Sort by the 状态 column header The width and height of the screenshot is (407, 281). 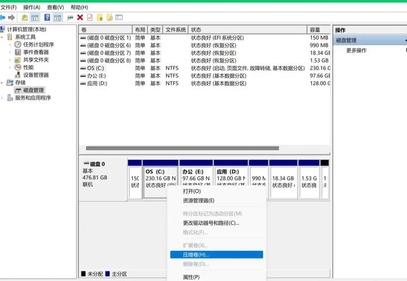[x=248, y=30]
